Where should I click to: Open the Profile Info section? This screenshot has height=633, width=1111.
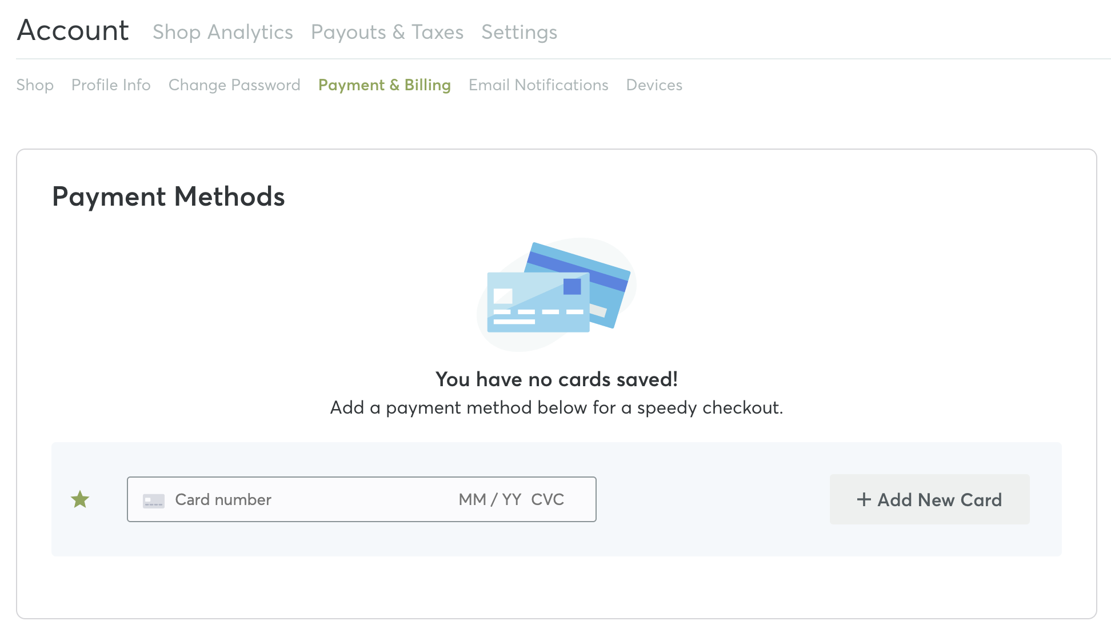[111, 85]
